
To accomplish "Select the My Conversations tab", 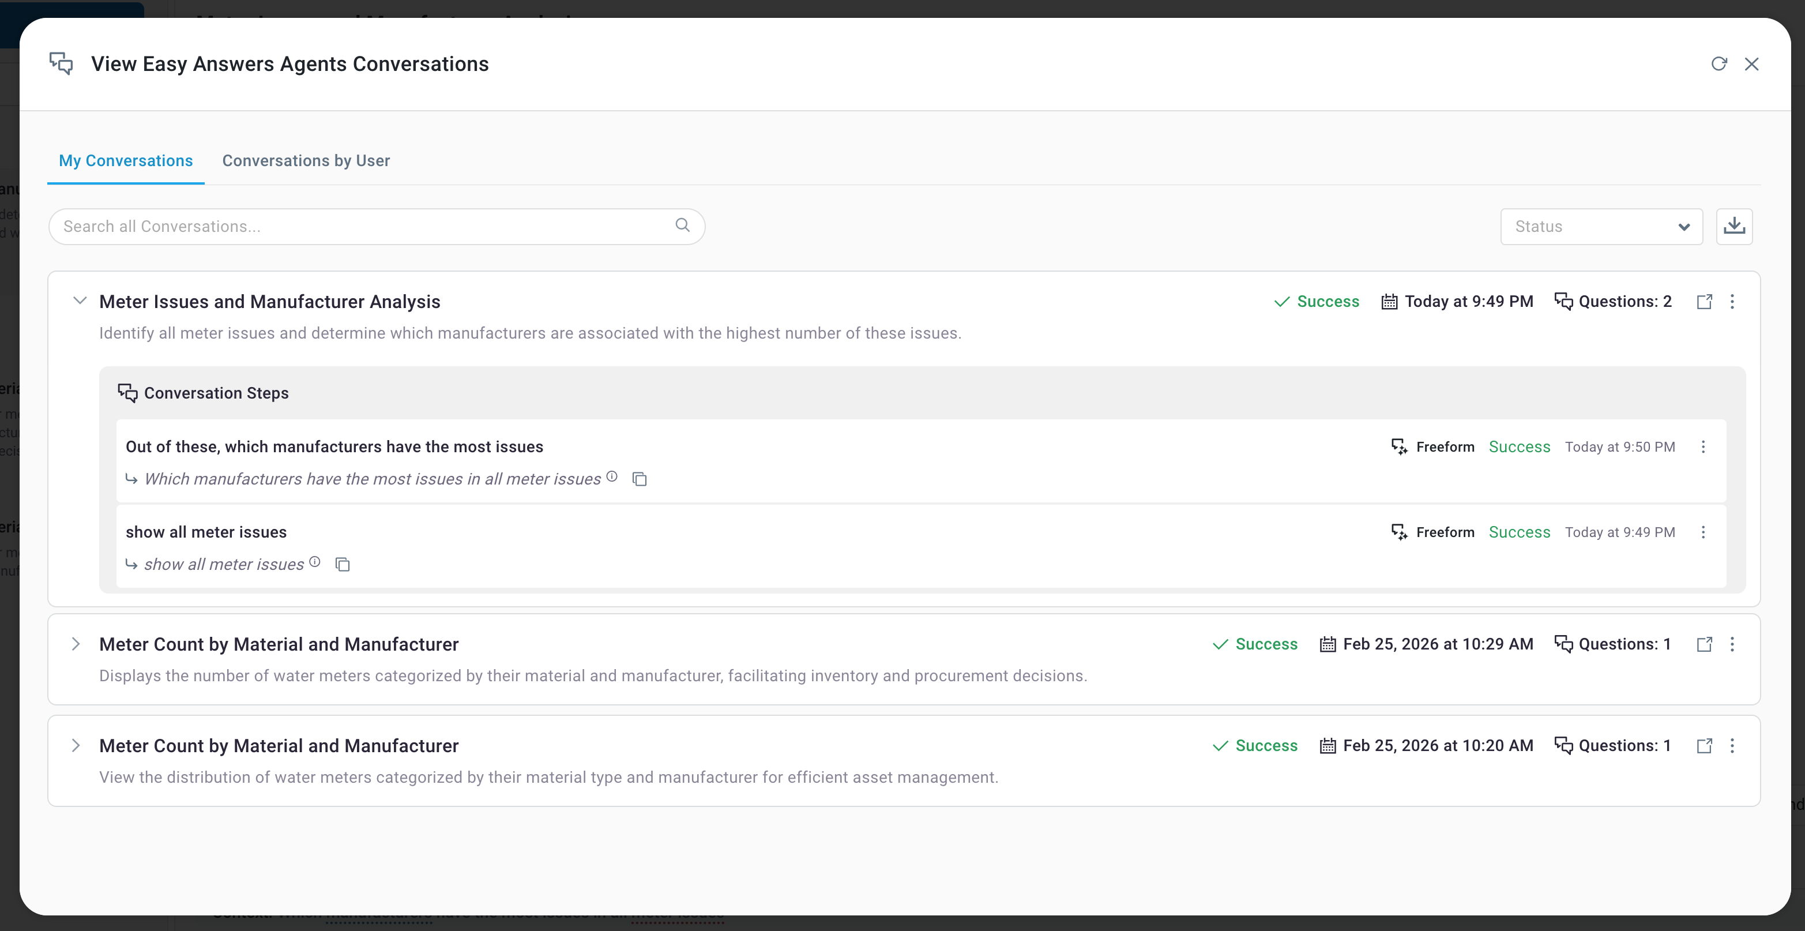I will click(125, 160).
